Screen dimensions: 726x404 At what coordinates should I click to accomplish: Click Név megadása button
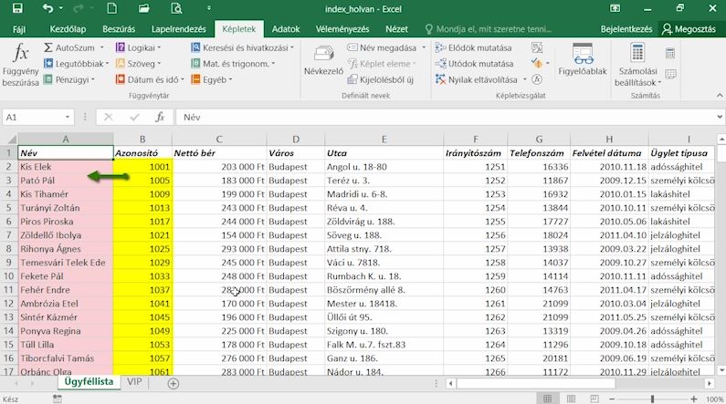(382, 47)
